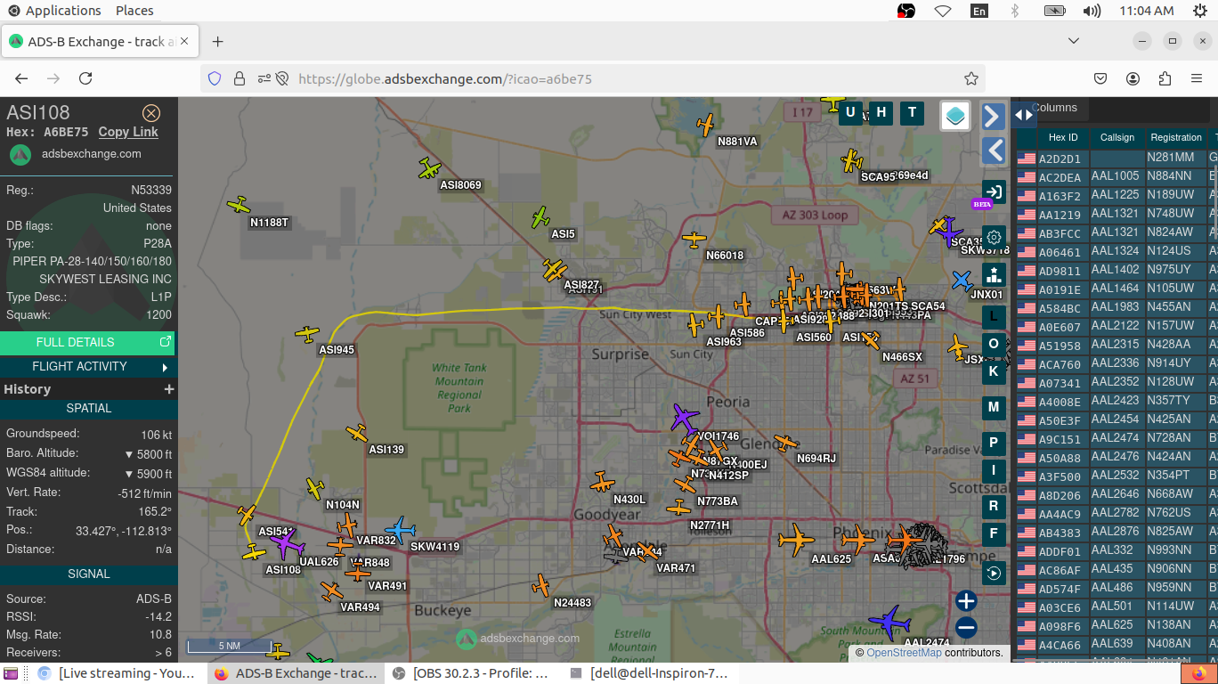1218x684 pixels.
Task: Shrink sidebar using the left chevron button
Action: [x=994, y=151]
